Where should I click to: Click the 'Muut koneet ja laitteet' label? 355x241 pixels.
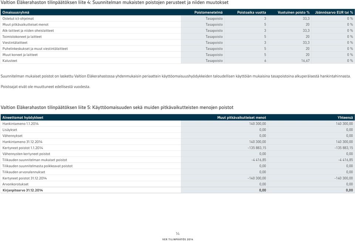pos(20,55)
